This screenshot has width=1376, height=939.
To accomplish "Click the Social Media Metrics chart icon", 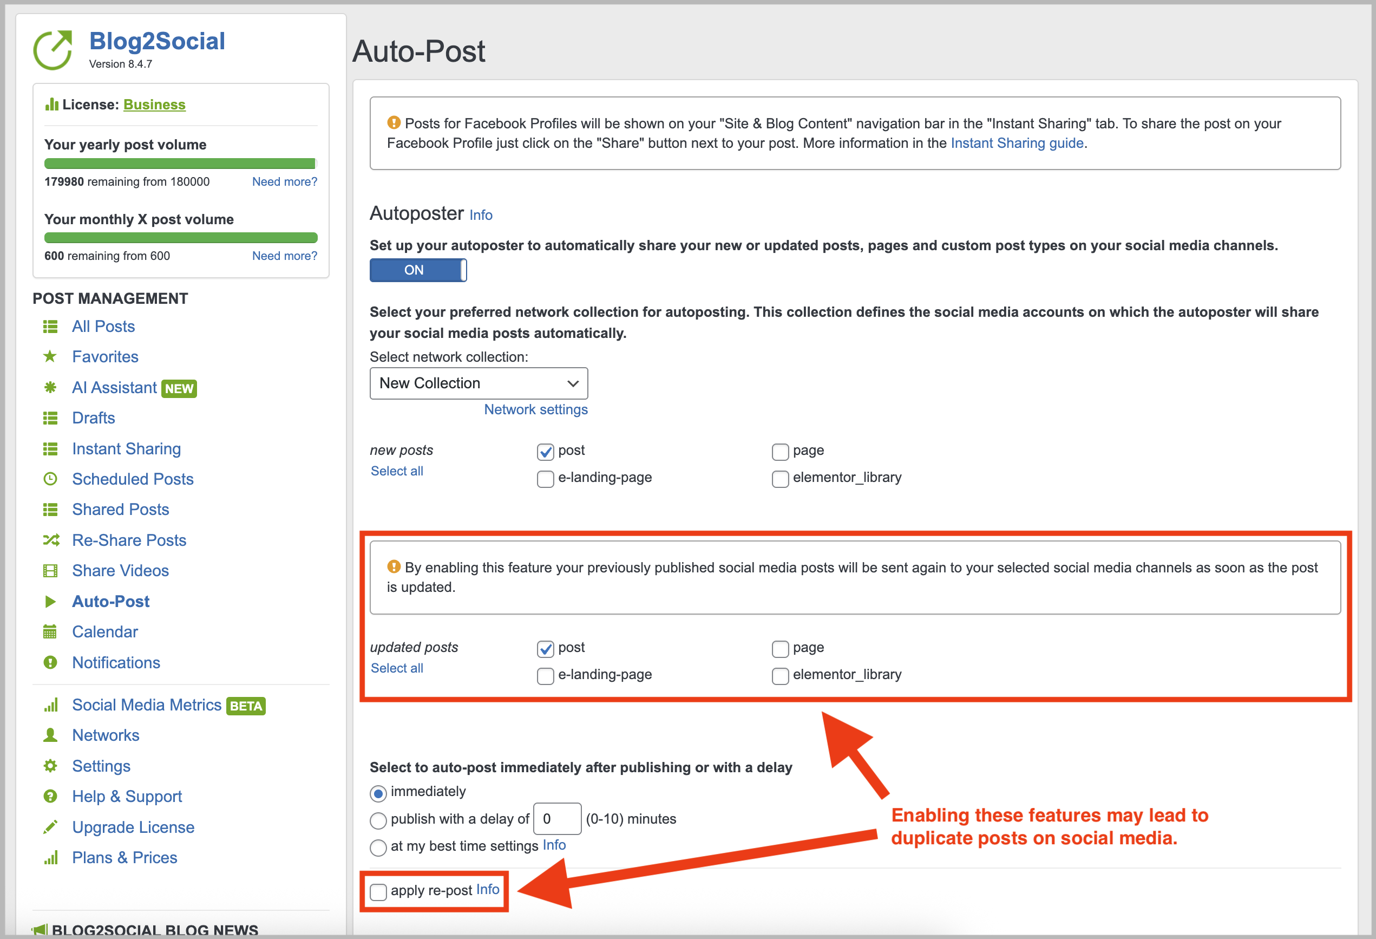I will pyautogui.click(x=51, y=705).
